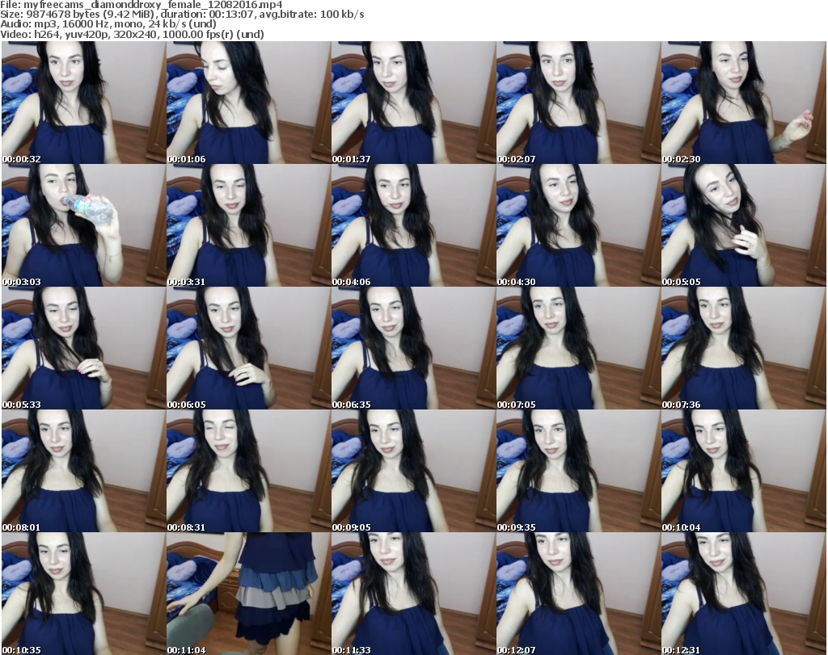The height and width of the screenshot is (655, 828).
Task: View the 00:11:33 thumbnail
Action: (x=413, y=594)
